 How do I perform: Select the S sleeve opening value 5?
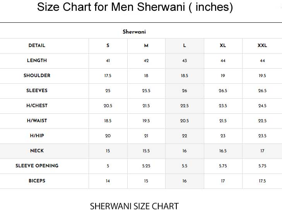pyautogui.click(x=108, y=166)
